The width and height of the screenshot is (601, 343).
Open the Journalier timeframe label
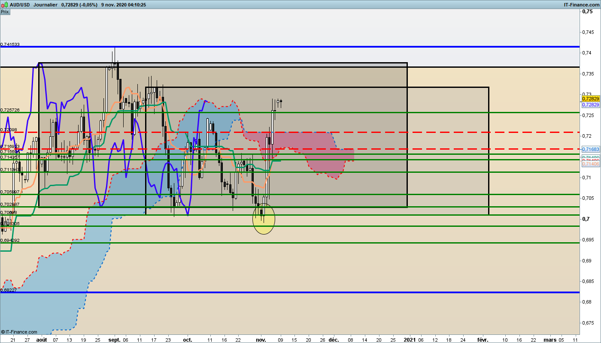click(45, 4)
